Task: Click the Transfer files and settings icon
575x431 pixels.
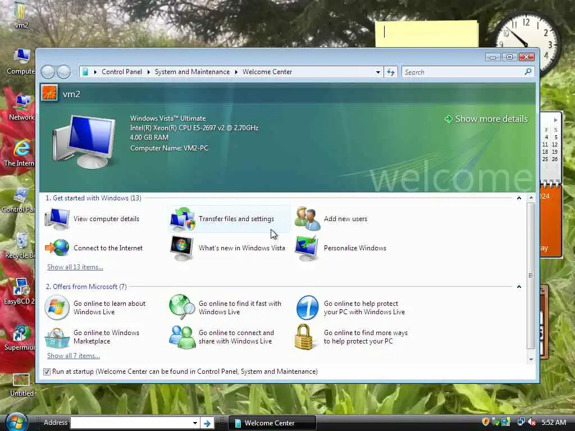Action: coord(182,219)
